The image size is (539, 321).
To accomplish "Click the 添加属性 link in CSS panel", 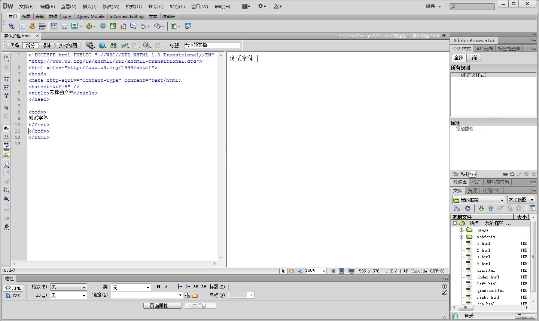I will click(465, 129).
